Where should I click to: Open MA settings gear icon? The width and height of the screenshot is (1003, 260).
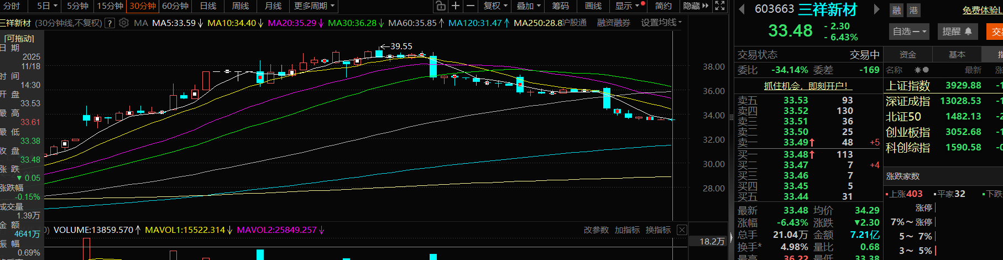pos(124,23)
